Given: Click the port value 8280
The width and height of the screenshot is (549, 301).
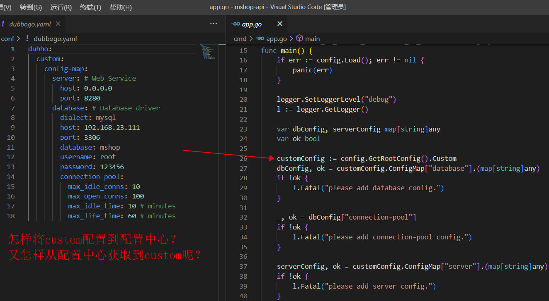Looking at the screenshot, I should tap(92, 98).
